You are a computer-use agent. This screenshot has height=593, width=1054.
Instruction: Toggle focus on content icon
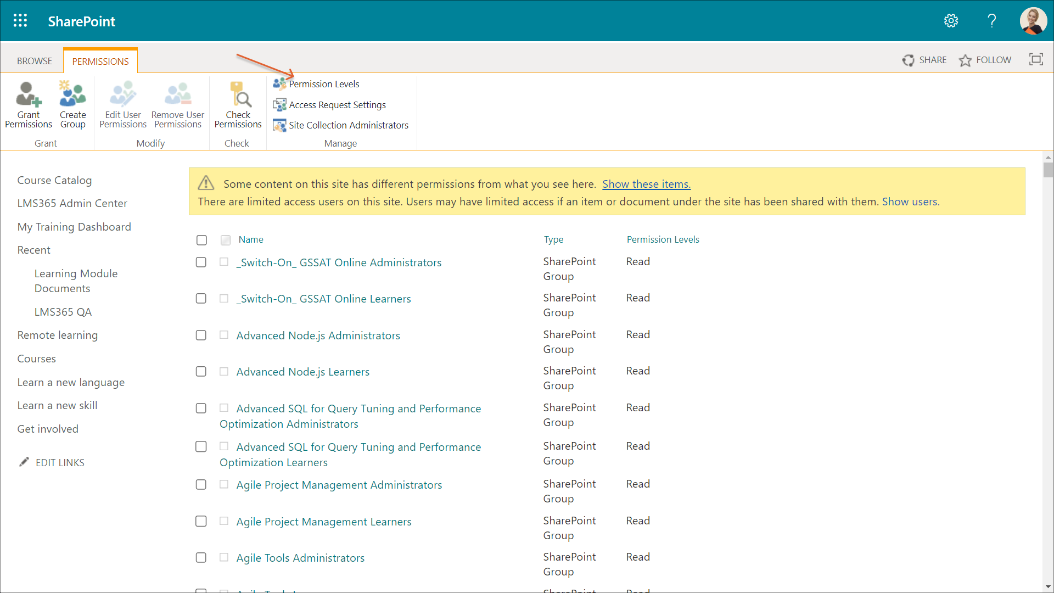click(1035, 59)
